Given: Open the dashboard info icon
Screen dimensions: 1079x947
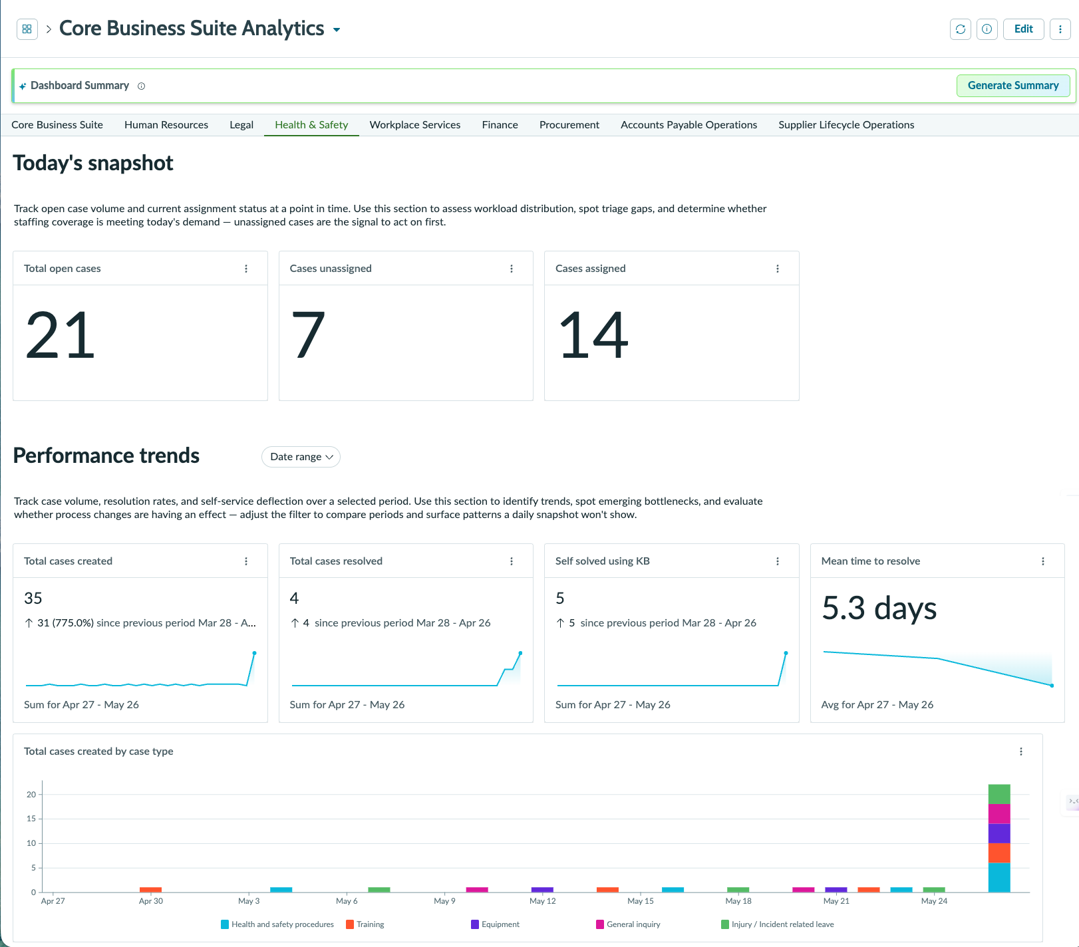Looking at the screenshot, I should point(987,29).
